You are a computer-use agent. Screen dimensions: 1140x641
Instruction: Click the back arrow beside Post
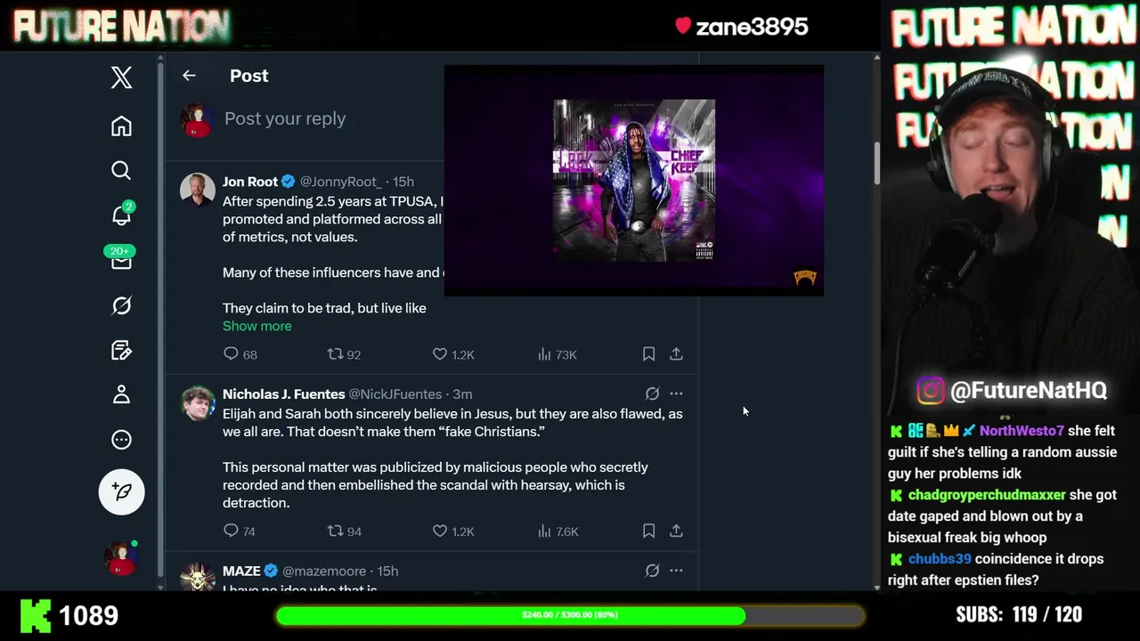[189, 76]
